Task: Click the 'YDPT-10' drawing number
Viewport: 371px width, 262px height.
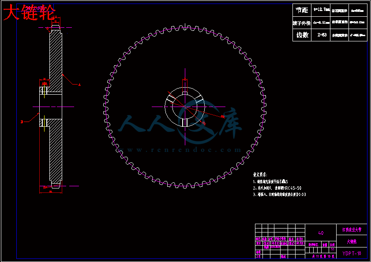Action: point(352,253)
